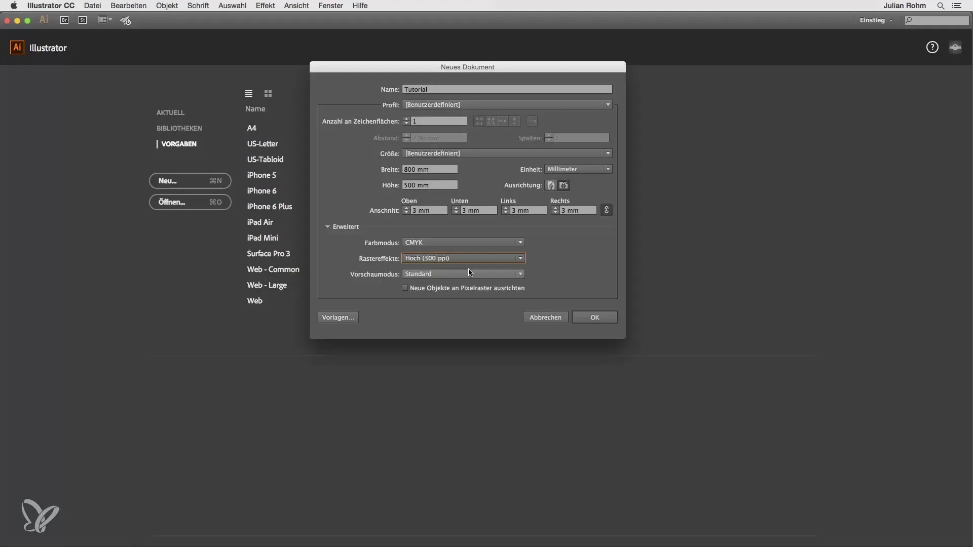This screenshot has width=973, height=547.
Task: Click the Neu... button
Action: [190, 181]
